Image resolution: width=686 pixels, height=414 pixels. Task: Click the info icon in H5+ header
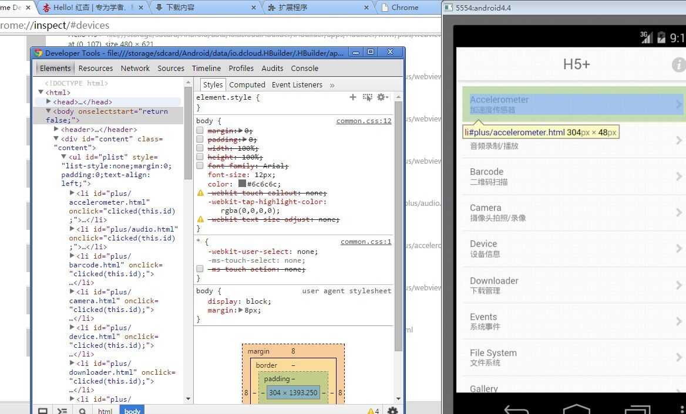(678, 65)
